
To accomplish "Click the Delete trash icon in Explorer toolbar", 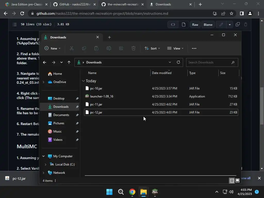I will pos(134,48).
